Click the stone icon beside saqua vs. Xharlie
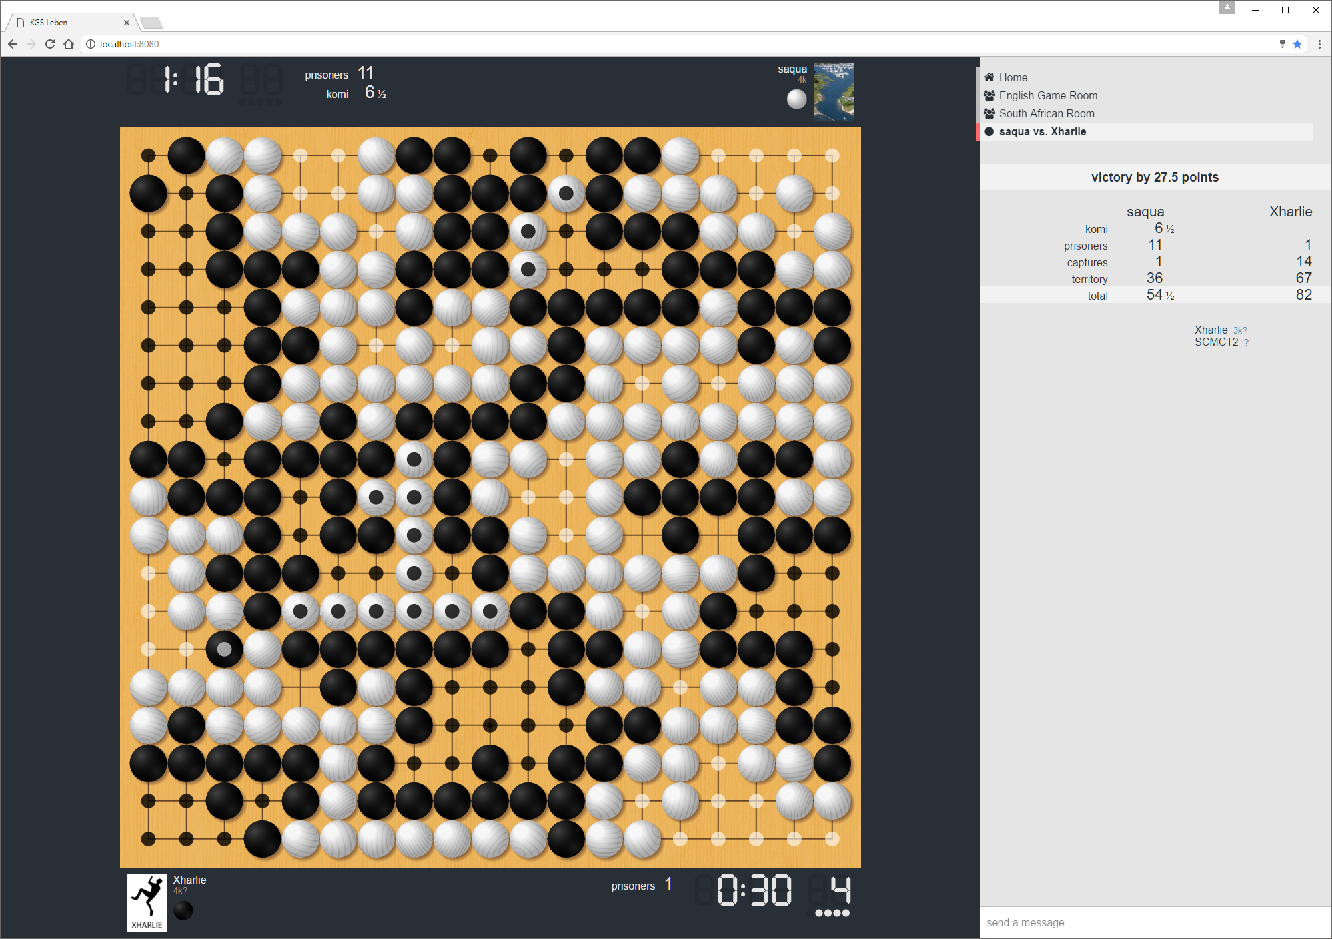 [x=989, y=131]
